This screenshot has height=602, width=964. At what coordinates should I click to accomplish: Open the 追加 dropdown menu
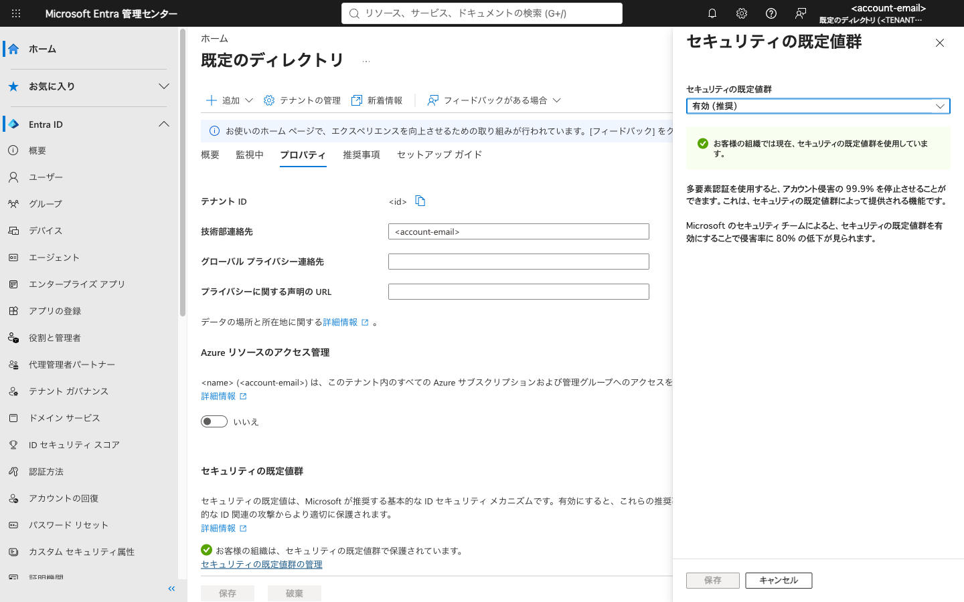230,100
